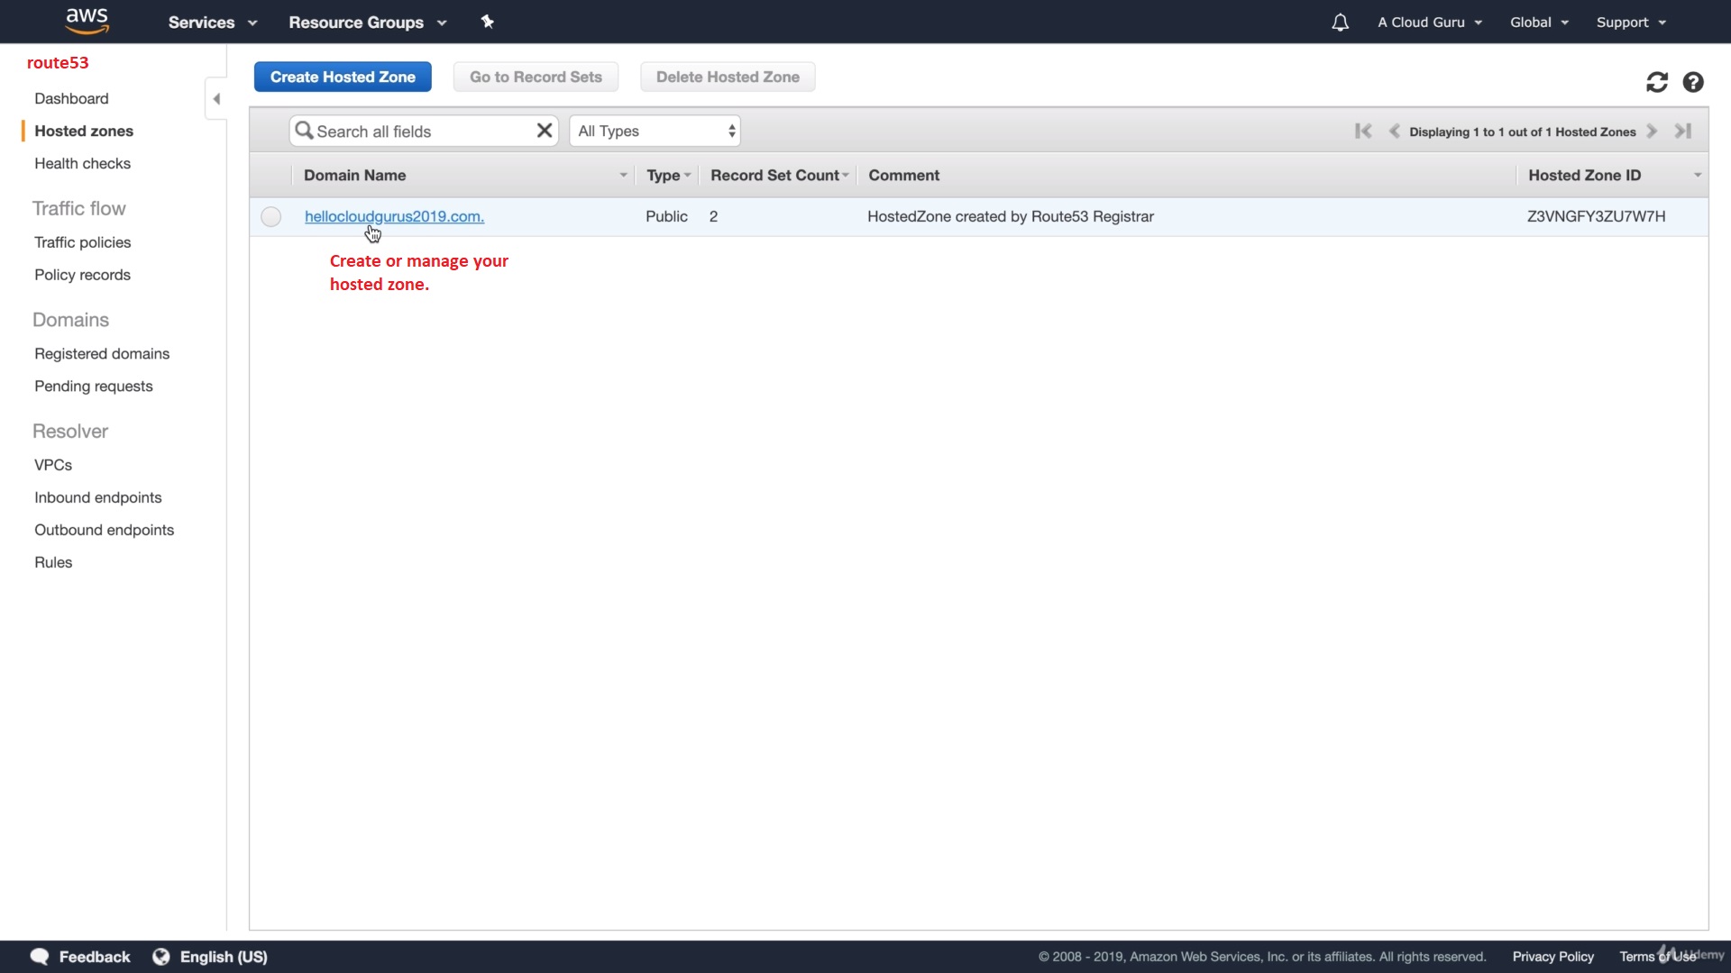This screenshot has width=1731, height=973.
Task: Open the All Types filter dropdown
Action: tap(655, 132)
